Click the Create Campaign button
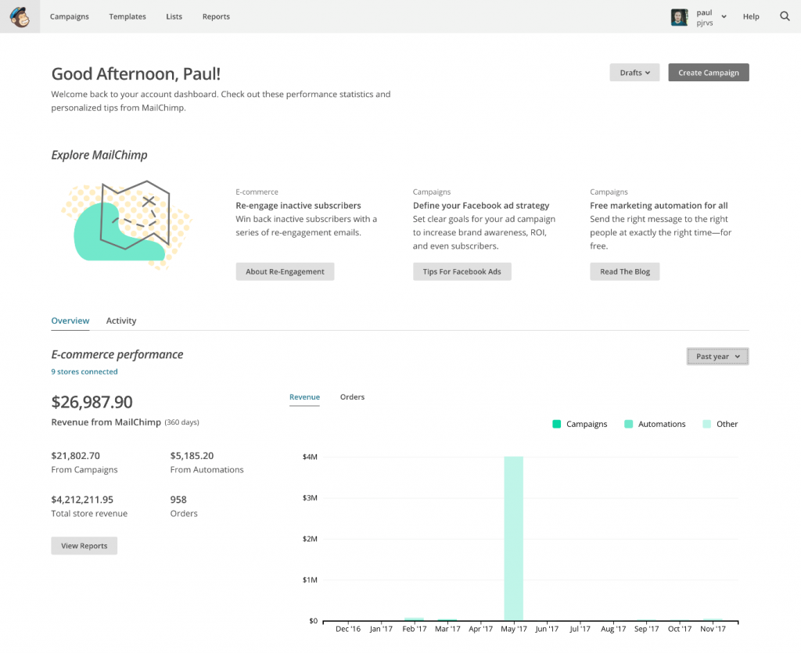 (x=709, y=73)
